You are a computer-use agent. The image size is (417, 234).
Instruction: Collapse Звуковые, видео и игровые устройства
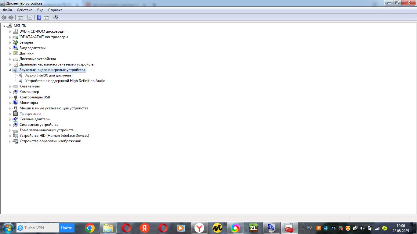(10, 70)
